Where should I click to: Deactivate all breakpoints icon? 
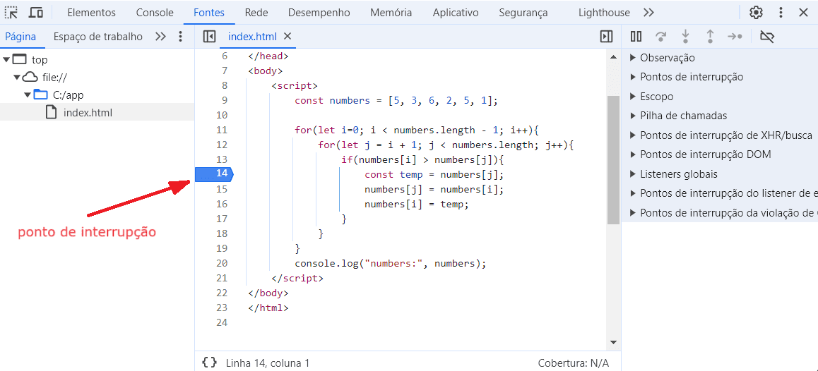click(767, 37)
